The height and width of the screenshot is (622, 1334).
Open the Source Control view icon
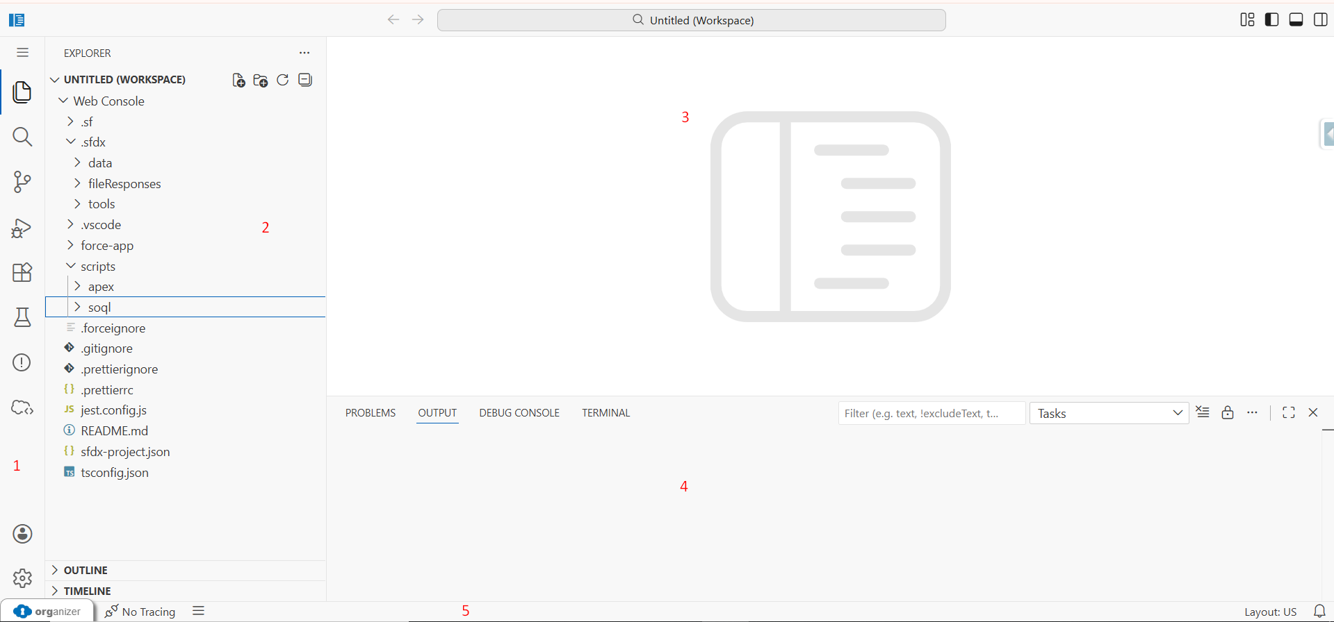click(22, 182)
